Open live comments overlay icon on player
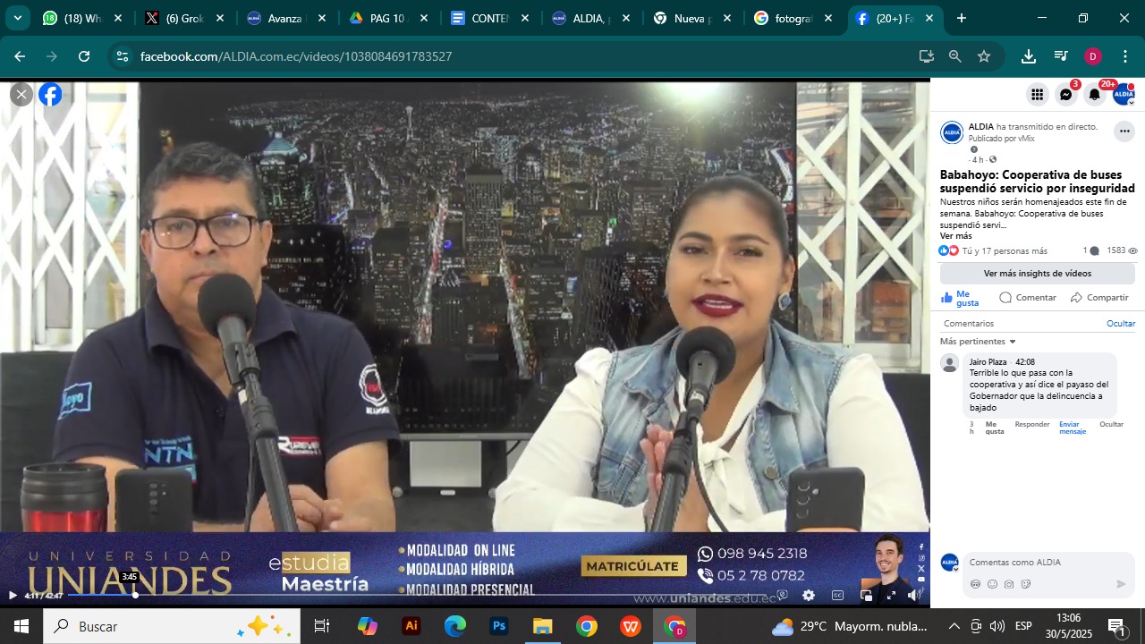The image size is (1145, 644). tap(782, 595)
